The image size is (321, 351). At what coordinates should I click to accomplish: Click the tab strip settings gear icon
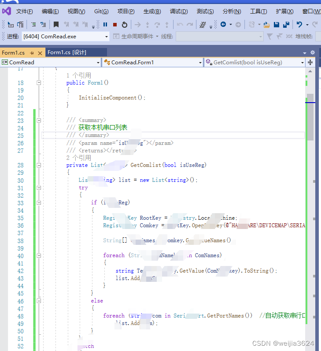313,52
